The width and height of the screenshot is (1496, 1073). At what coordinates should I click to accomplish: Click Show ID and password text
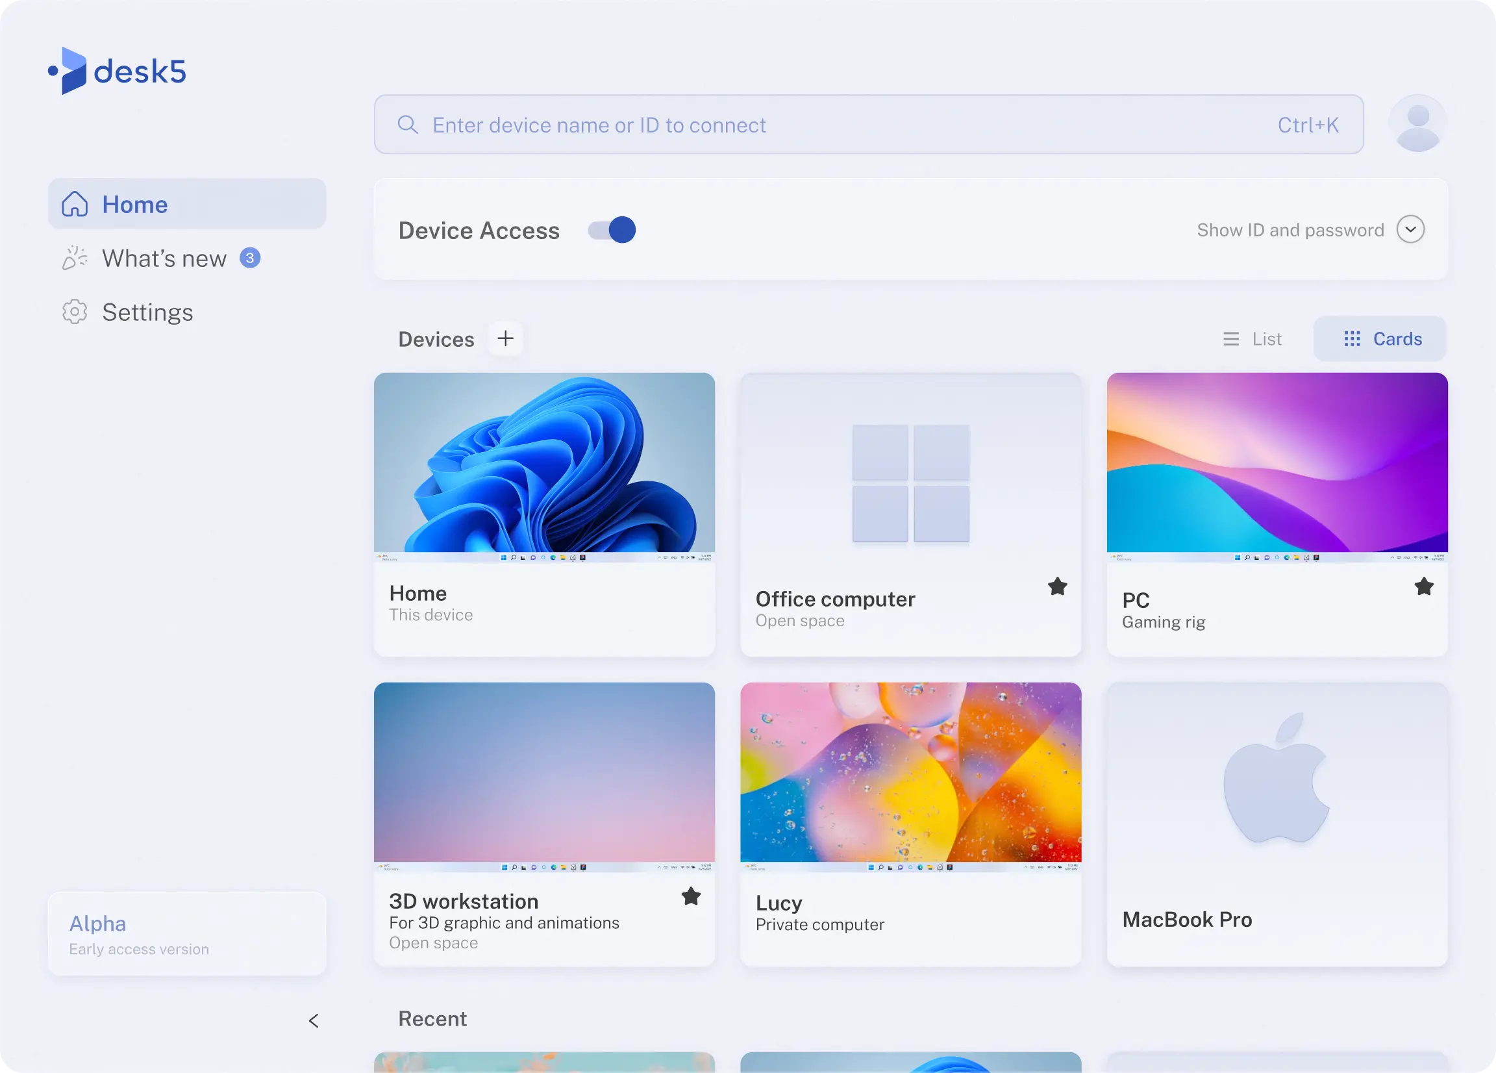coord(1290,231)
